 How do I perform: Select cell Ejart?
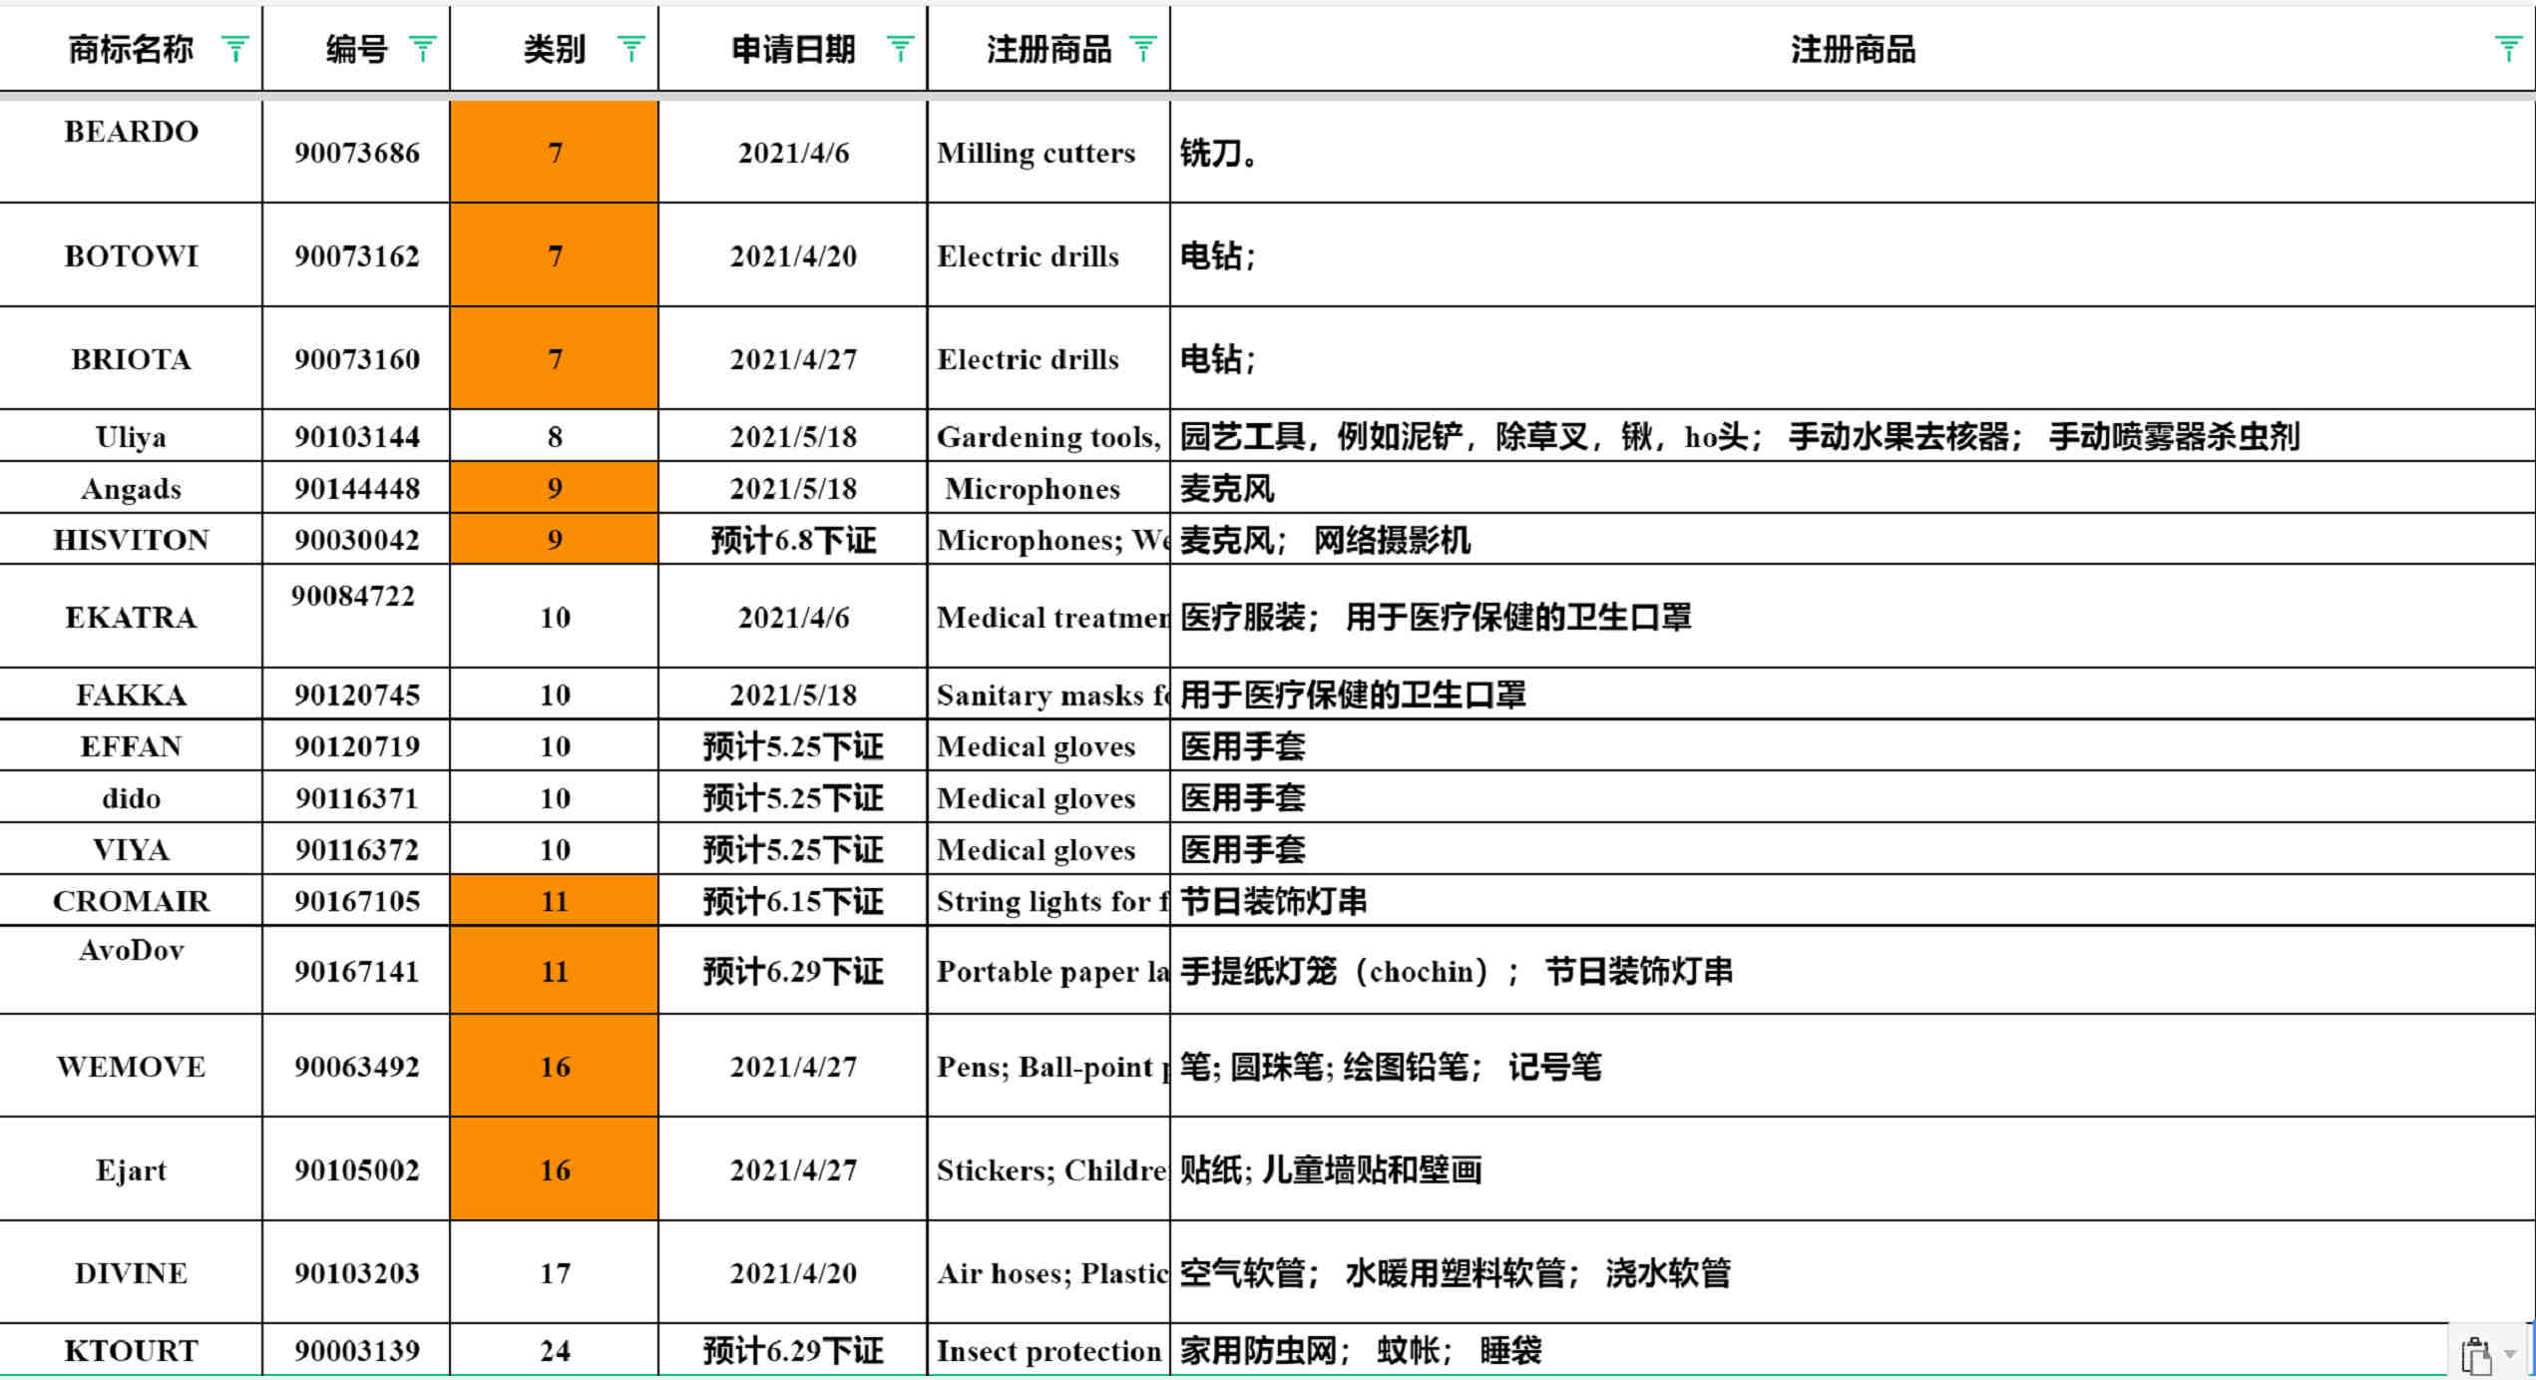pyautogui.click(x=131, y=1169)
